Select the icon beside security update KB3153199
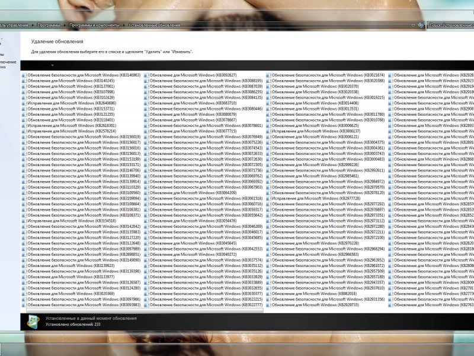 click(x=24, y=159)
